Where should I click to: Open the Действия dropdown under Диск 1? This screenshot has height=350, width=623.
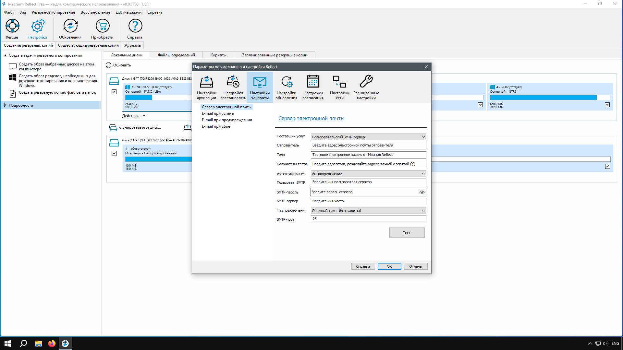tap(134, 116)
